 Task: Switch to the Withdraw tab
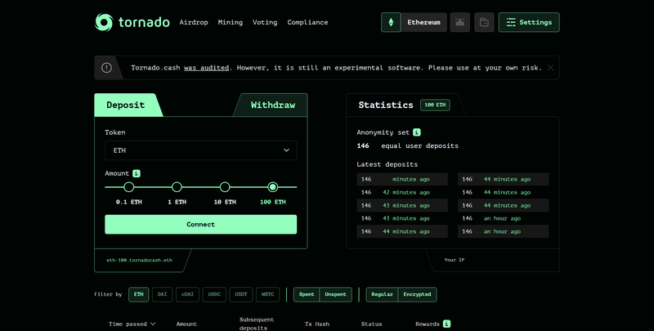272,105
